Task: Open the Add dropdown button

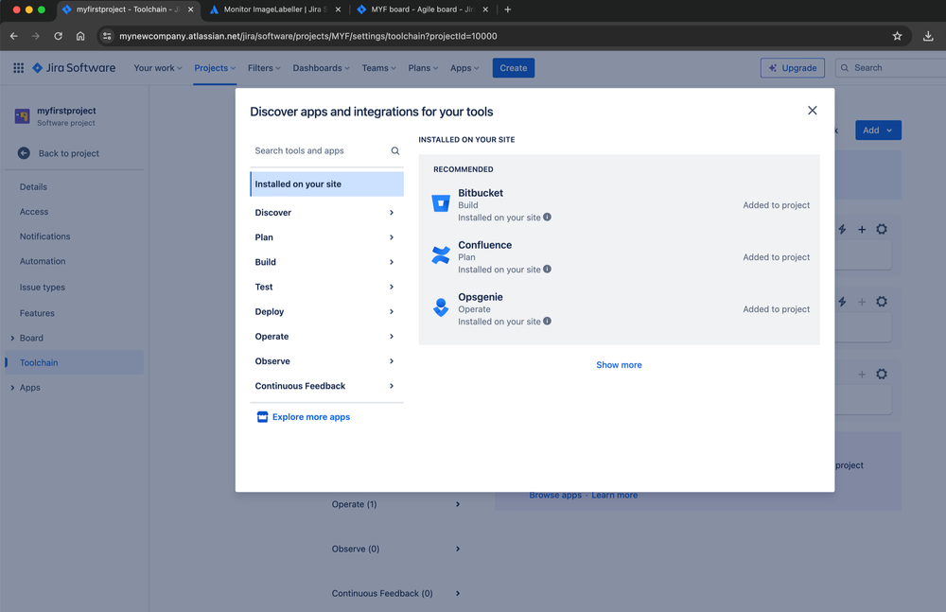Action: click(878, 131)
